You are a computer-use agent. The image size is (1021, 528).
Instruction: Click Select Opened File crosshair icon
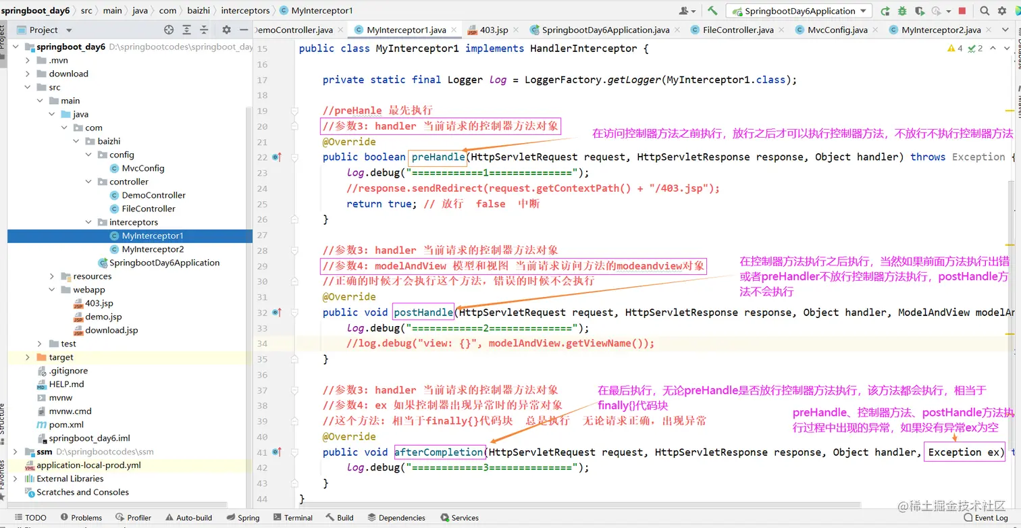click(169, 30)
